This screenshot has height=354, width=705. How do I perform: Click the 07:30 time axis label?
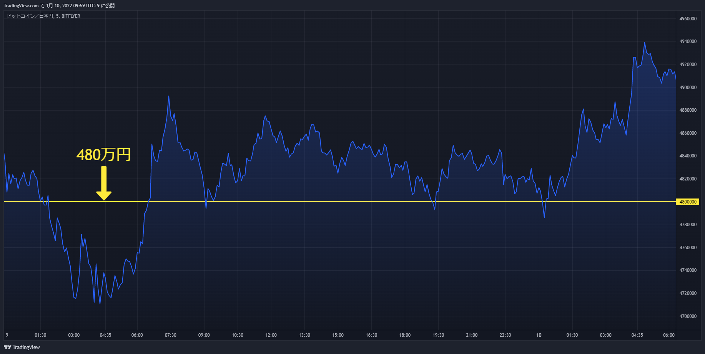(x=171, y=335)
